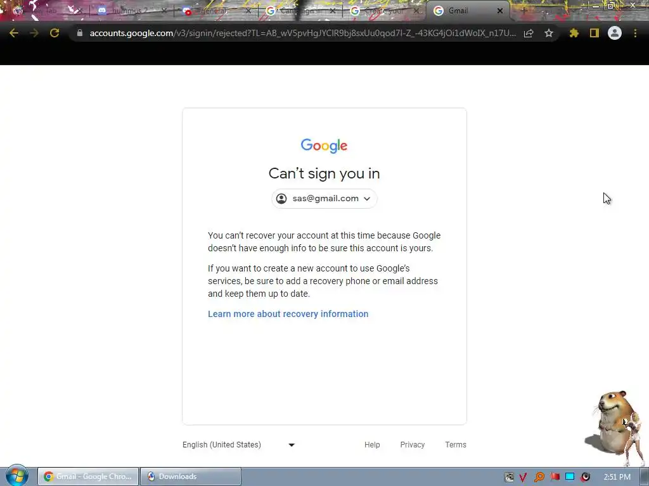Click the speaker volume tray icon
The image size is (649, 486).
[x=585, y=477]
